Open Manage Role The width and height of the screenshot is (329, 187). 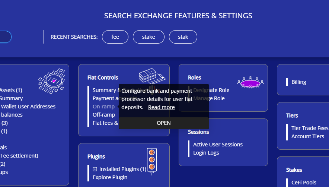[209, 98]
